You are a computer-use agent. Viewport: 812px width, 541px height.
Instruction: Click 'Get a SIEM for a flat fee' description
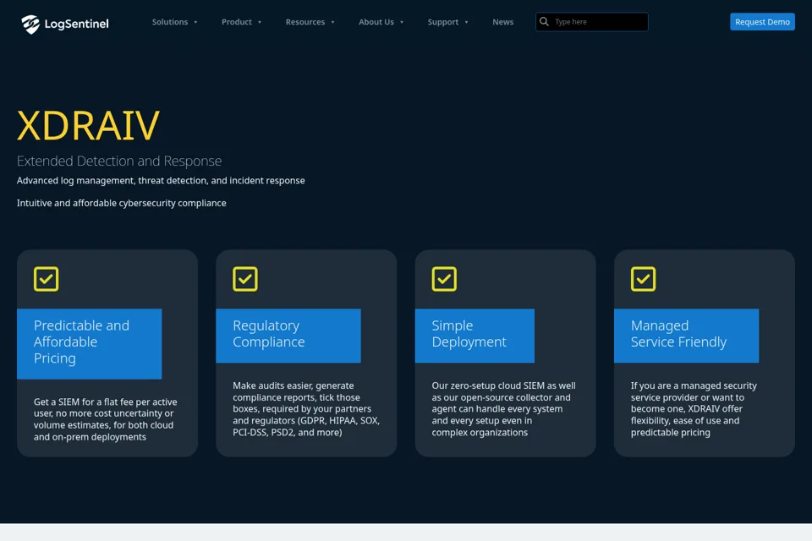coord(106,419)
